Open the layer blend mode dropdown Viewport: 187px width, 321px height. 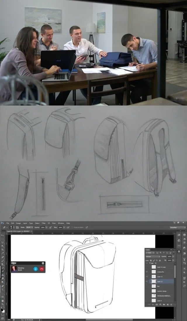153,256
